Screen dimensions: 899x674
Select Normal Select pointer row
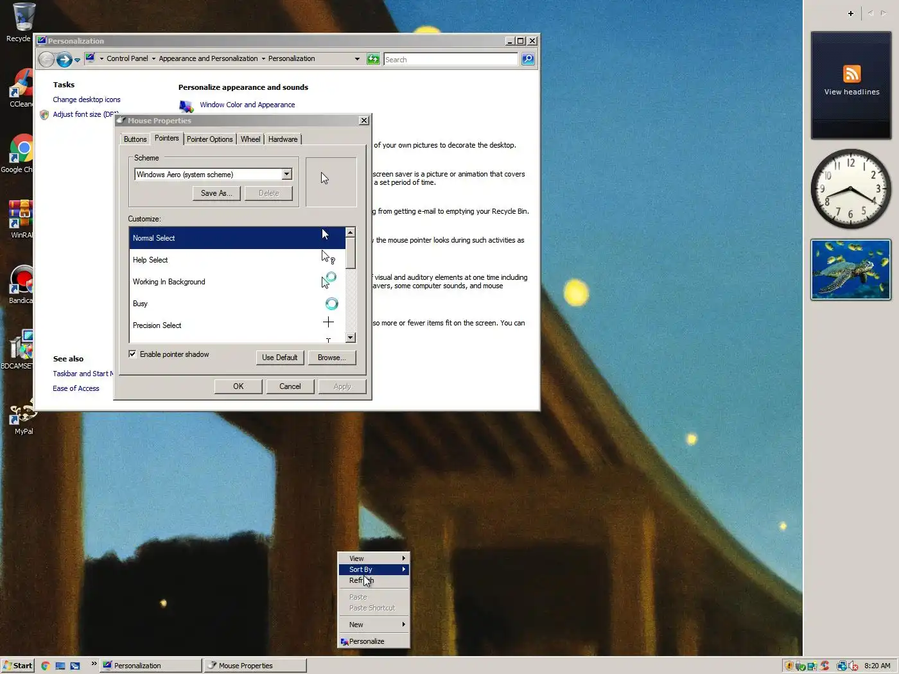pos(237,238)
